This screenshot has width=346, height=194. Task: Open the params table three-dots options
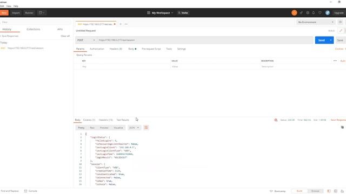point(335,61)
